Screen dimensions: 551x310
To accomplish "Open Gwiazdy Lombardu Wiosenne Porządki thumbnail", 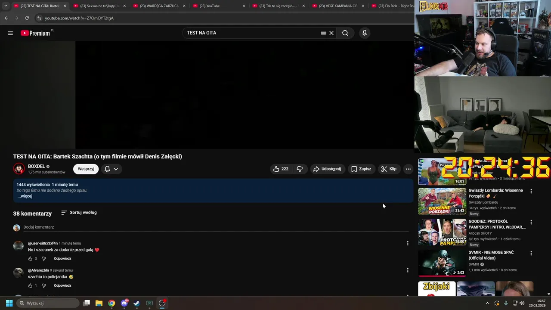I will coord(442,201).
